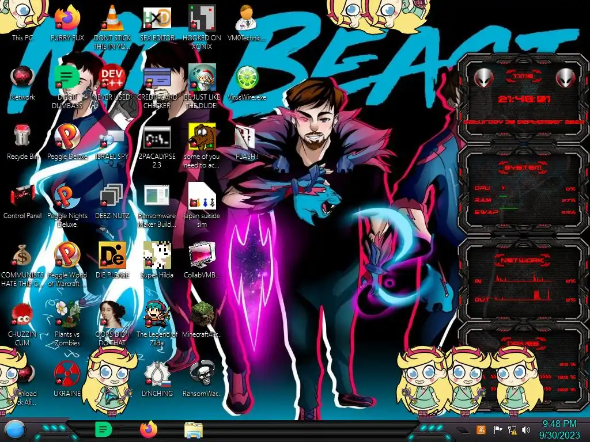
Task: Open the Network desktop icon
Action: pyautogui.click(x=22, y=83)
